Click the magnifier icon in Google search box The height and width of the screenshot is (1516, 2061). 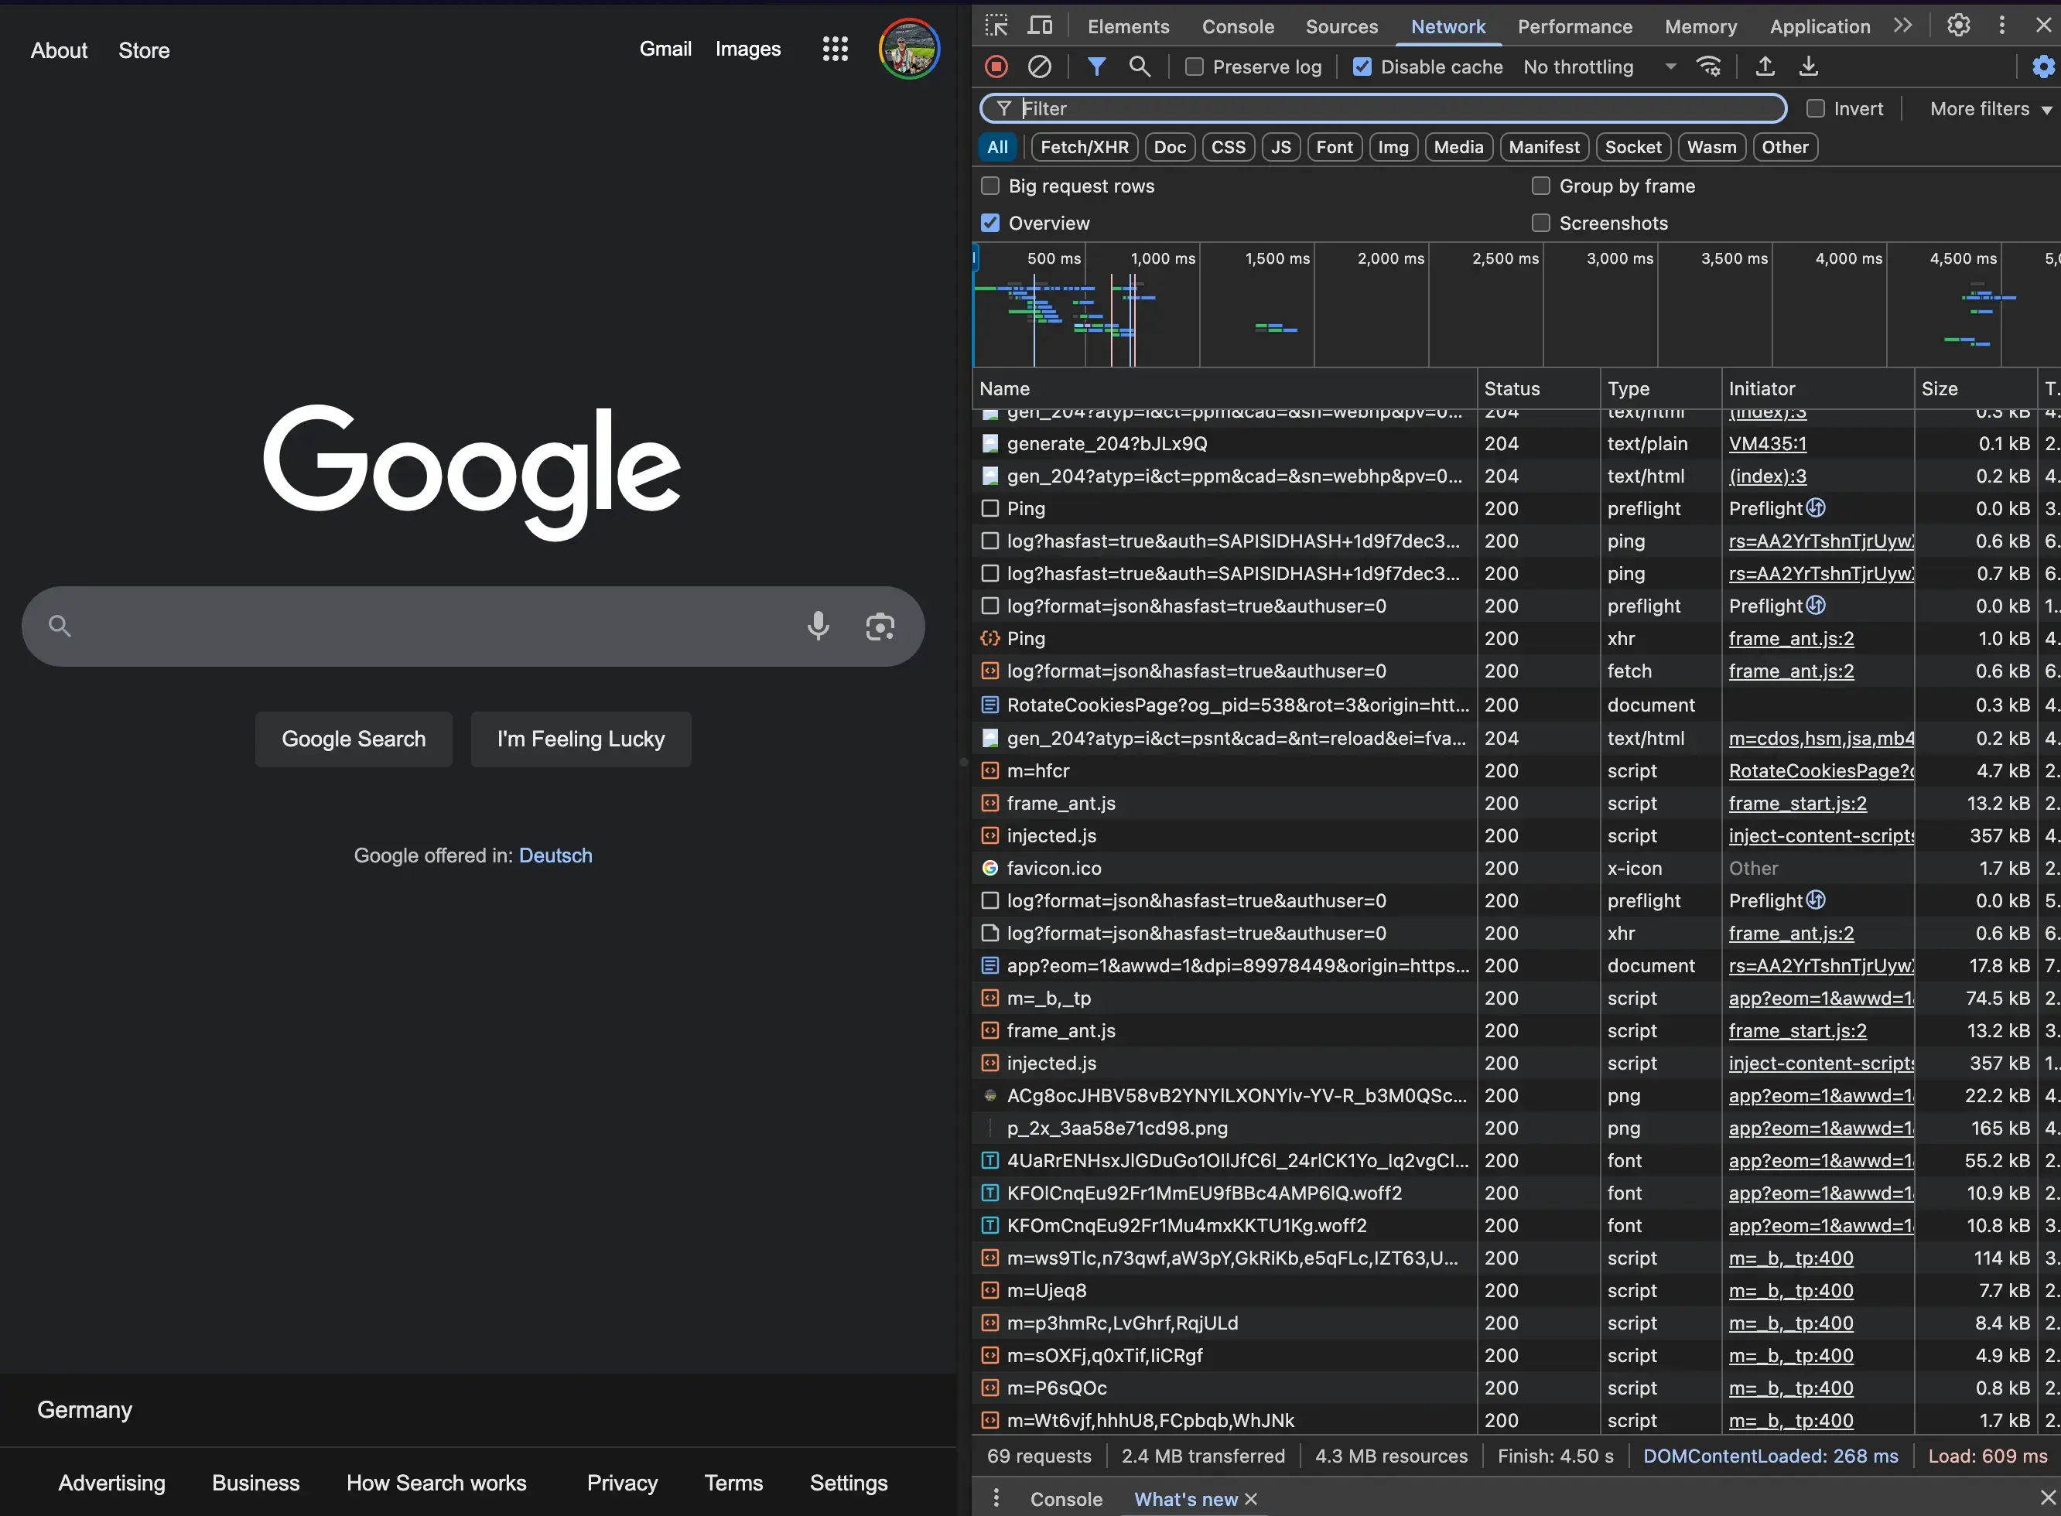[60, 626]
